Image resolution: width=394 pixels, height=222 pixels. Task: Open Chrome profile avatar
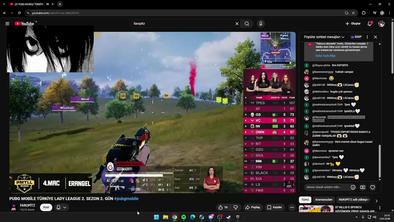(x=382, y=13)
